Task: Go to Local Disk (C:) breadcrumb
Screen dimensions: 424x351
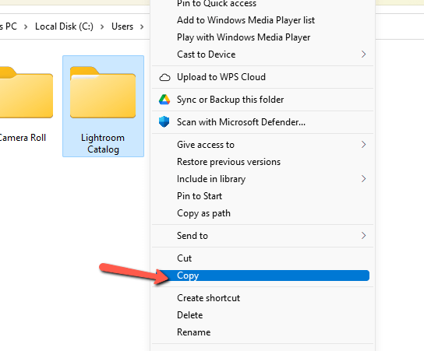Action: (x=64, y=26)
